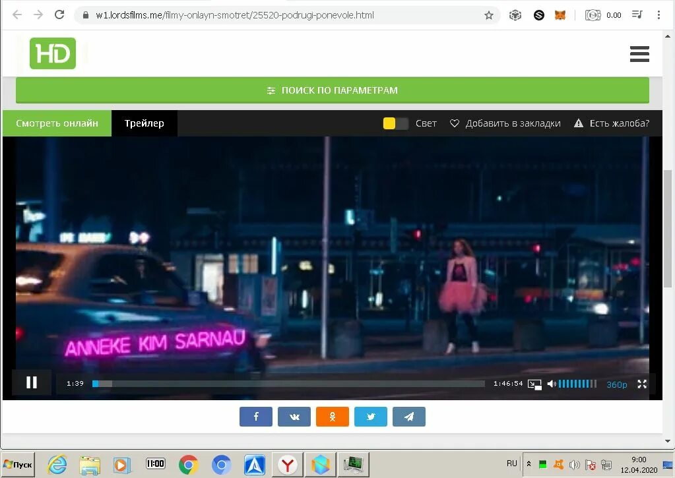Click the scrollbar down arrow

[668, 441]
